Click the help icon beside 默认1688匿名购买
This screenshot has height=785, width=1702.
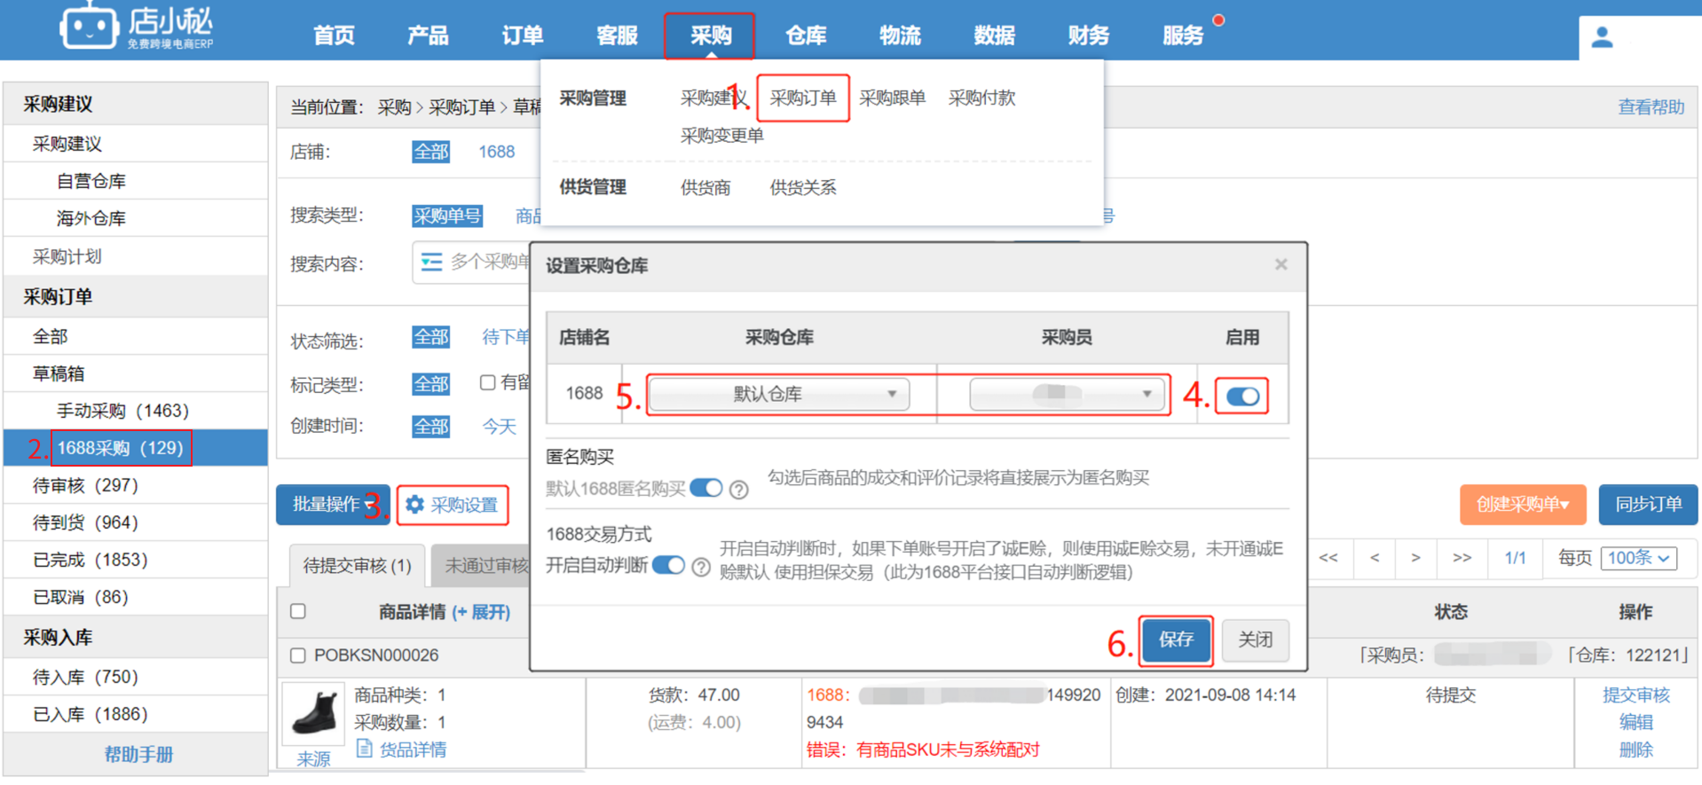coord(738,490)
